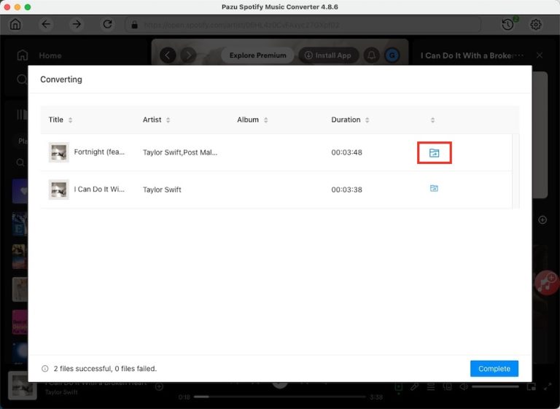The image size is (560, 409).
Task: Click the Complete button
Action: click(x=494, y=369)
